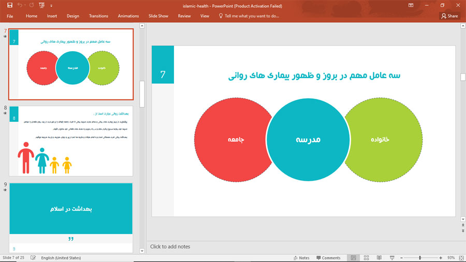The height and width of the screenshot is (262, 466).
Task: Select Normal view button in status bar
Action: click(353, 258)
